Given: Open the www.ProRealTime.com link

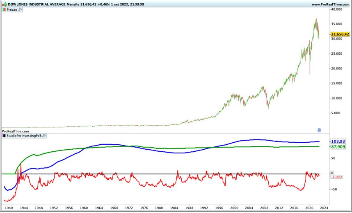Looking at the screenshot, I should (x=330, y=4).
